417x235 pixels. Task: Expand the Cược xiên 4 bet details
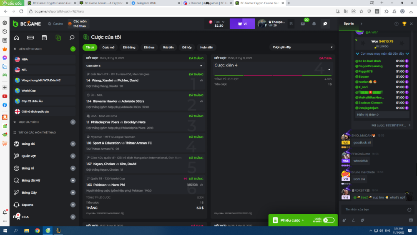pyautogui.click(x=329, y=69)
